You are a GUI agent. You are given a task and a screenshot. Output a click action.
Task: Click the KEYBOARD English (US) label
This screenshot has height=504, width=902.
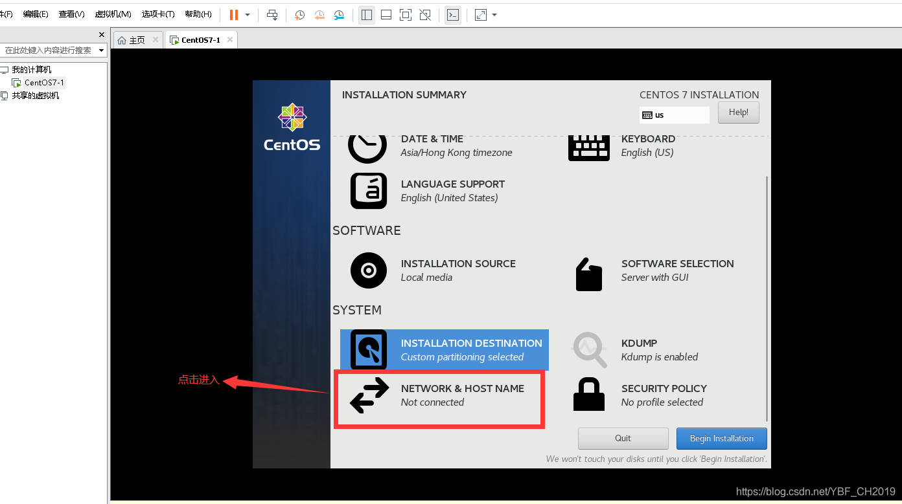click(648, 146)
